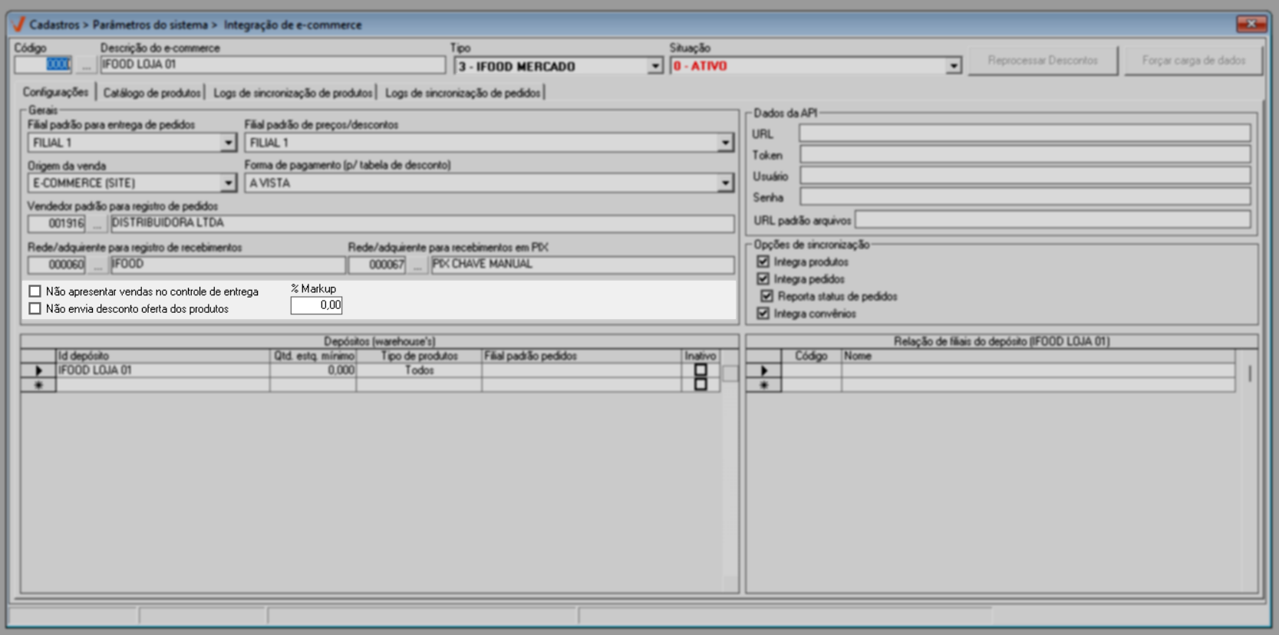Open the 'Catálogo de produtos' tab

click(152, 93)
